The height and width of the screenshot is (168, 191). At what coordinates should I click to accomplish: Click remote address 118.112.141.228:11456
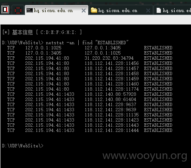tap(111, 63)
